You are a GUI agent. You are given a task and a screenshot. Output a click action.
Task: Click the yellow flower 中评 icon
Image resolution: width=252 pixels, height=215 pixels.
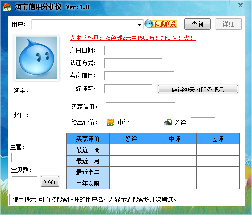110,122
